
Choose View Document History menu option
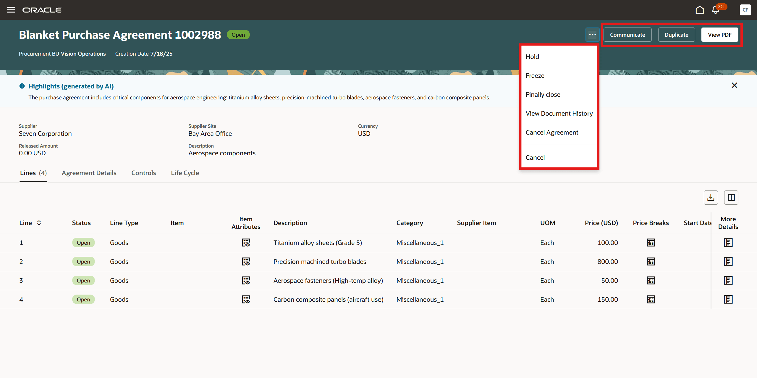click(559, 113)
